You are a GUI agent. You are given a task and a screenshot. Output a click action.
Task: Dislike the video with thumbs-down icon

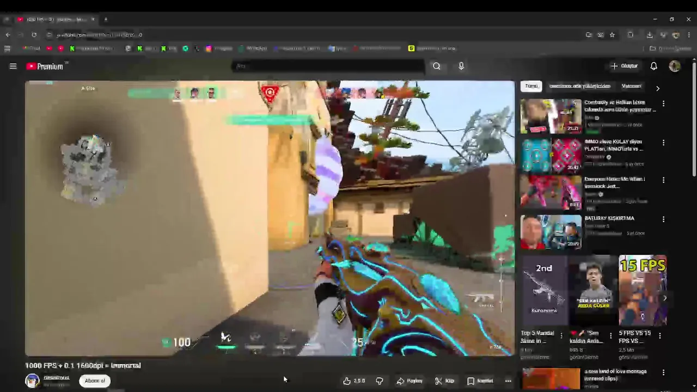click(x=380, y=381)
